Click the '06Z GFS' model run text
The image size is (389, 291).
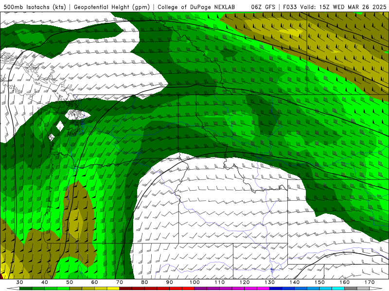coord(263,7)
